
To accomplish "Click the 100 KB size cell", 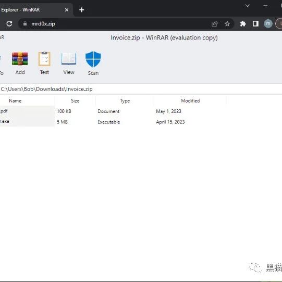I will [64, 111].
